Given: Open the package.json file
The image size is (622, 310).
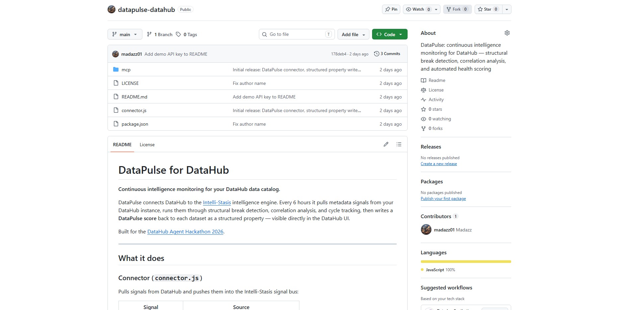Looking at the screenshot, I should [135, 124].
